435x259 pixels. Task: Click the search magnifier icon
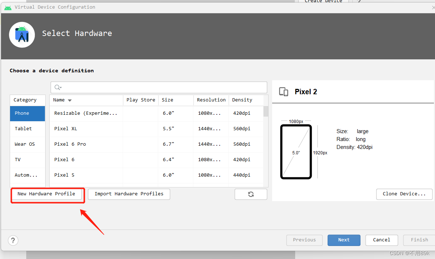pyautogui.click(x=58, y=87)
